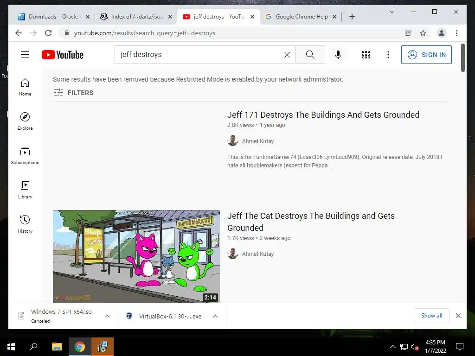Share this page from address bar
475x356 pixels.
tap(408, 33)
